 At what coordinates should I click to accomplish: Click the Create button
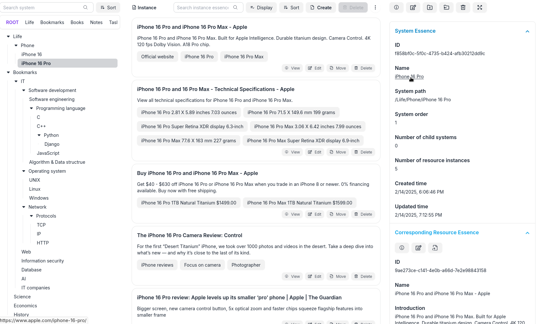coord(321,7)
